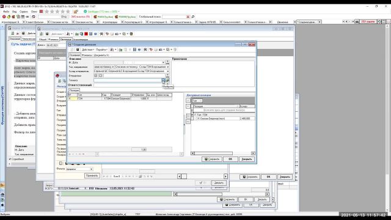391x220 pixels.
Task: Click the Техника field dropdown arrow button
Action: [163, 80]
